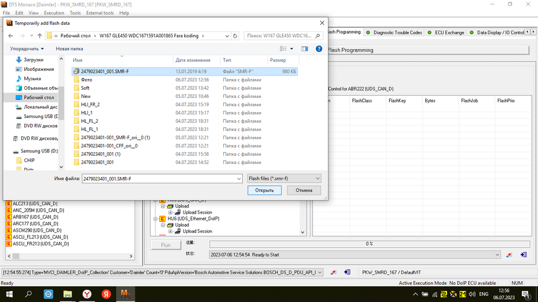Select file 2479023401_001.SMR-F
Image resolution: width=538 pixels, height=302 pixels.
coord(185,71)
